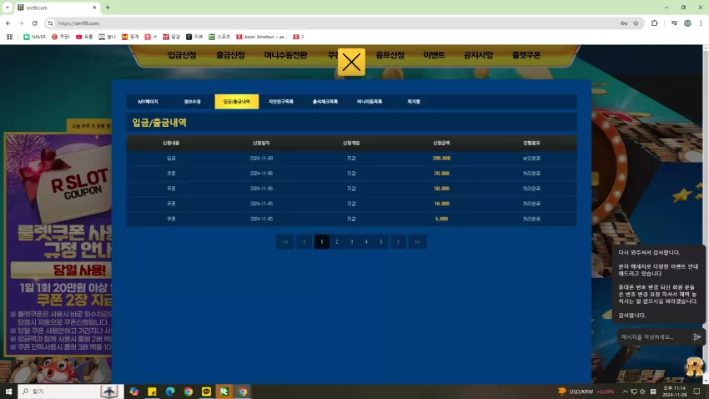This screenshot has height=399, width=709.
Task: Select page 1 in pagination
Action: (x=322, y=241)
